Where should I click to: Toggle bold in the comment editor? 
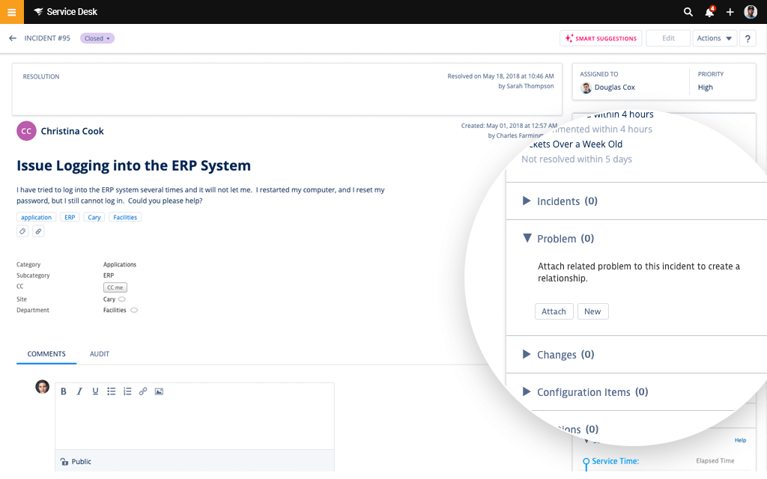point(63,391)
